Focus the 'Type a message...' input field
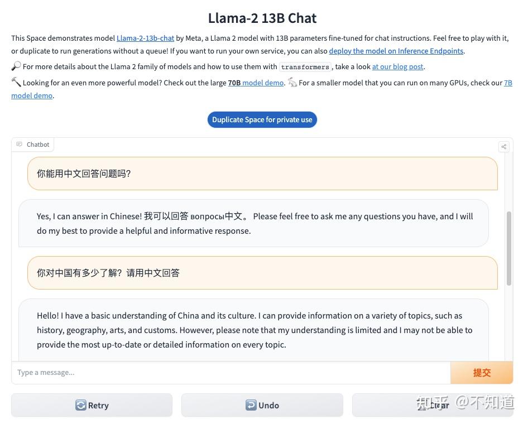 231,373
